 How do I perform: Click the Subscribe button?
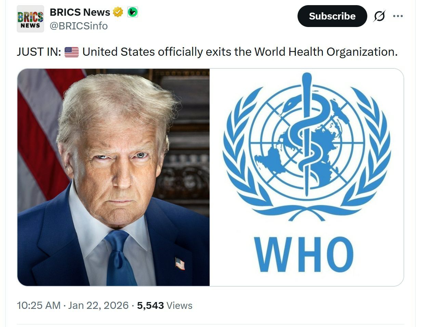coord(332,16)
